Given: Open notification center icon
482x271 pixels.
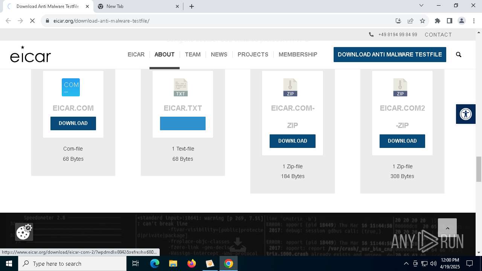Looking at the screenshot, I should [x=470, y=263].
